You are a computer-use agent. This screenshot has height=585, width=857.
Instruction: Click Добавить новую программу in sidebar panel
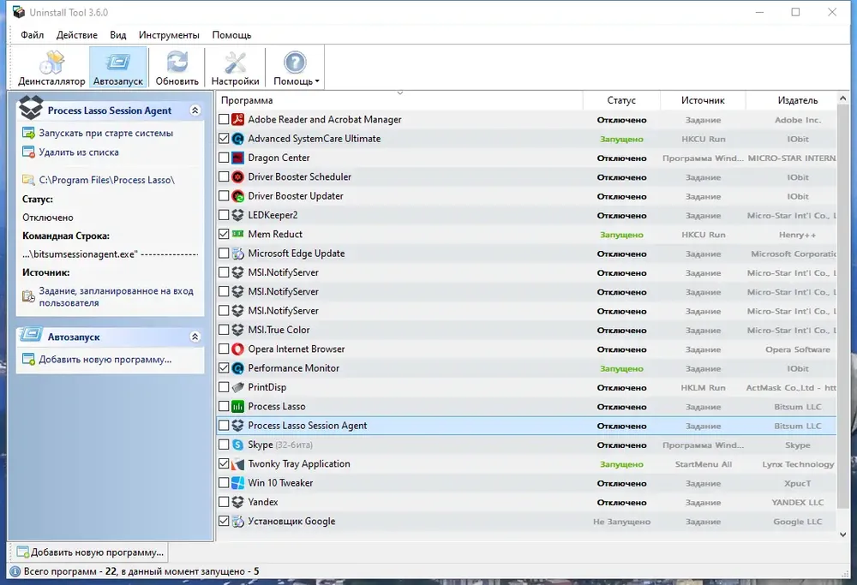coord(105,360)
